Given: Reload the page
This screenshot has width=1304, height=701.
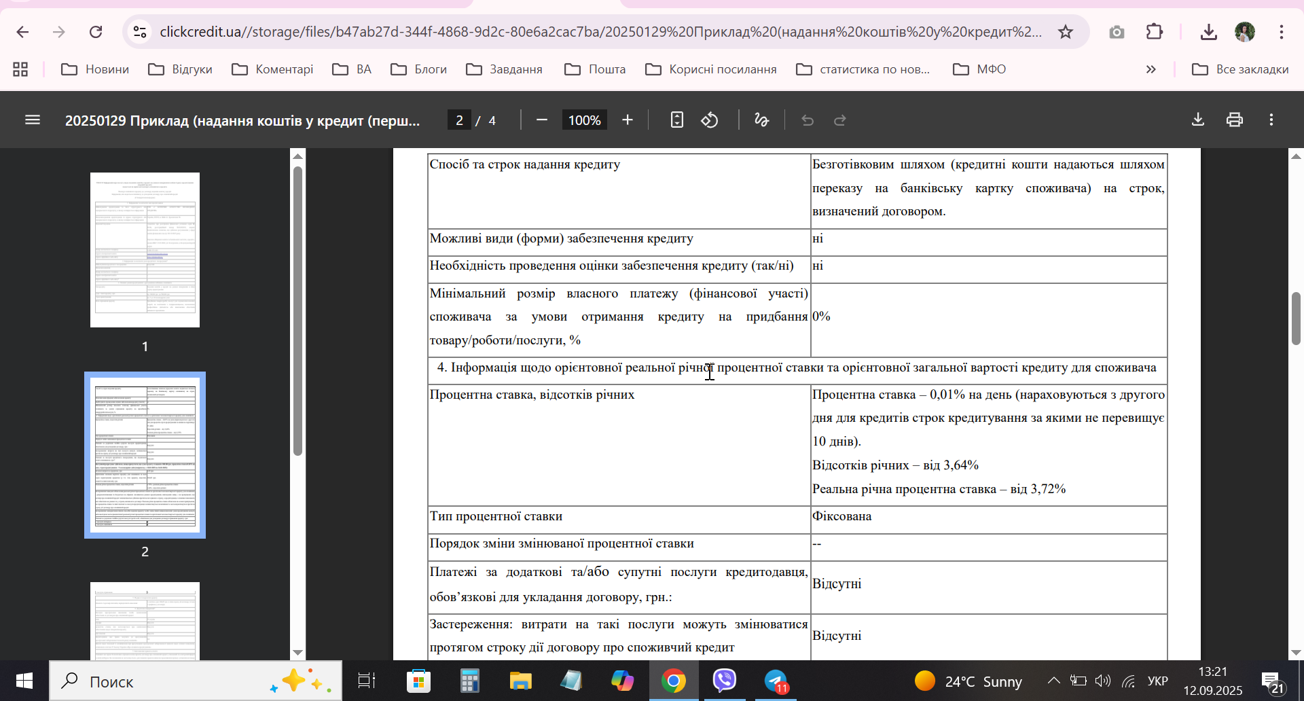Looking at the screenshot, I should click(x=96, y=32).
